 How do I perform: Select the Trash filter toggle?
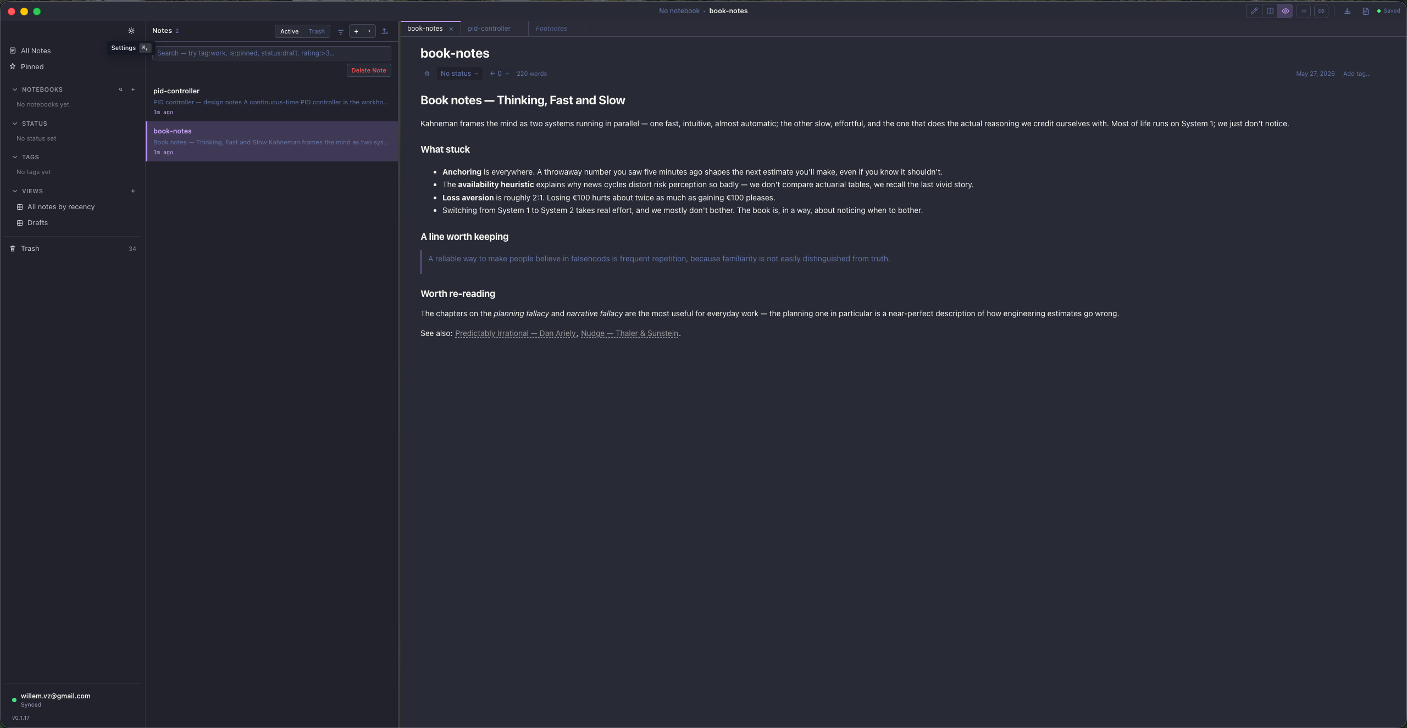coord(317,32)
